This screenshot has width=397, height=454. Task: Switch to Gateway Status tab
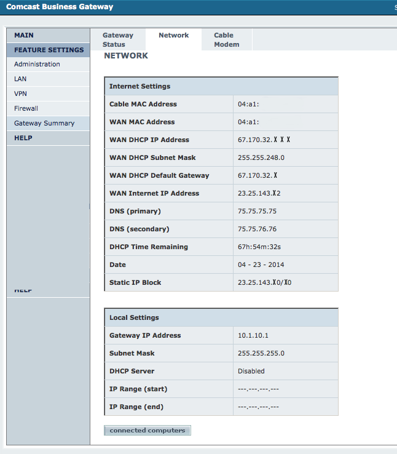click(x=118, y=39)
